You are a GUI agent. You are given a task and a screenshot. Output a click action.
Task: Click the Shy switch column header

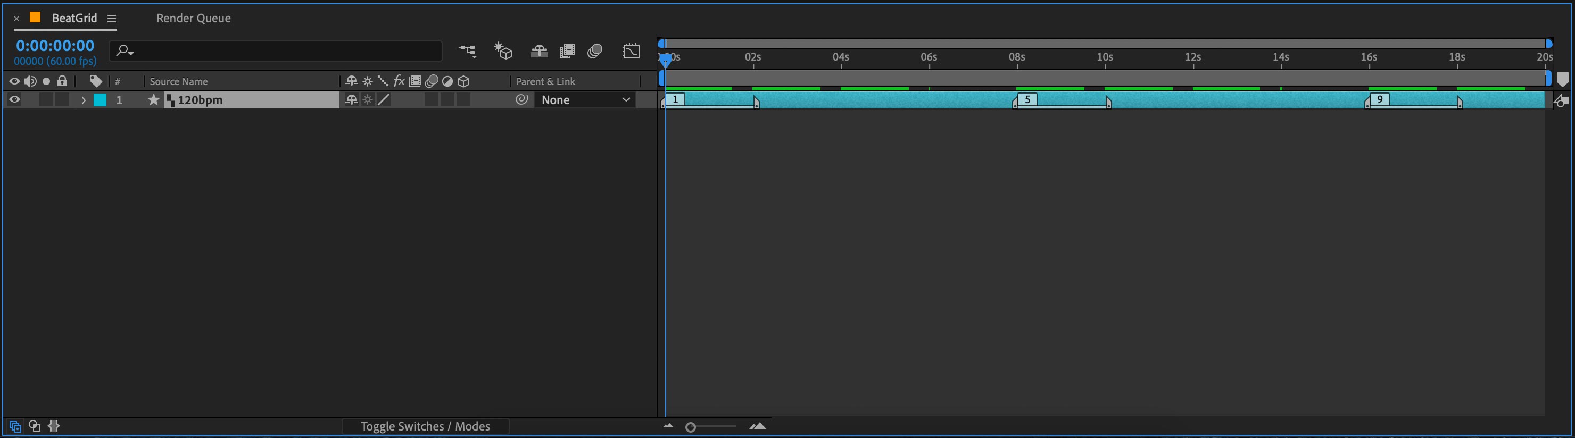point(352,81)
